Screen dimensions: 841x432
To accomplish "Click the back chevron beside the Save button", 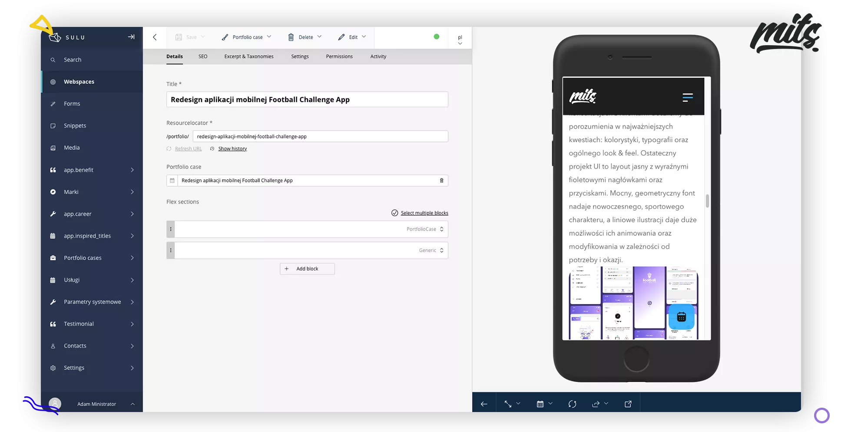I will pos(155,37).
